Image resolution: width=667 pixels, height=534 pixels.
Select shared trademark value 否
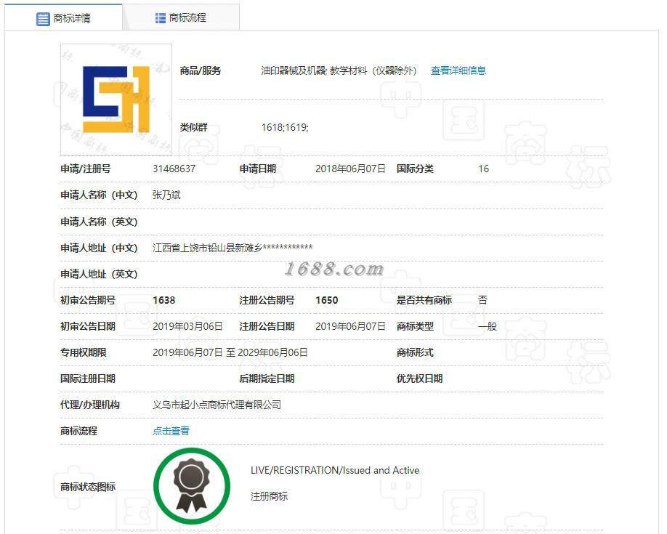[x=482, y=300]
